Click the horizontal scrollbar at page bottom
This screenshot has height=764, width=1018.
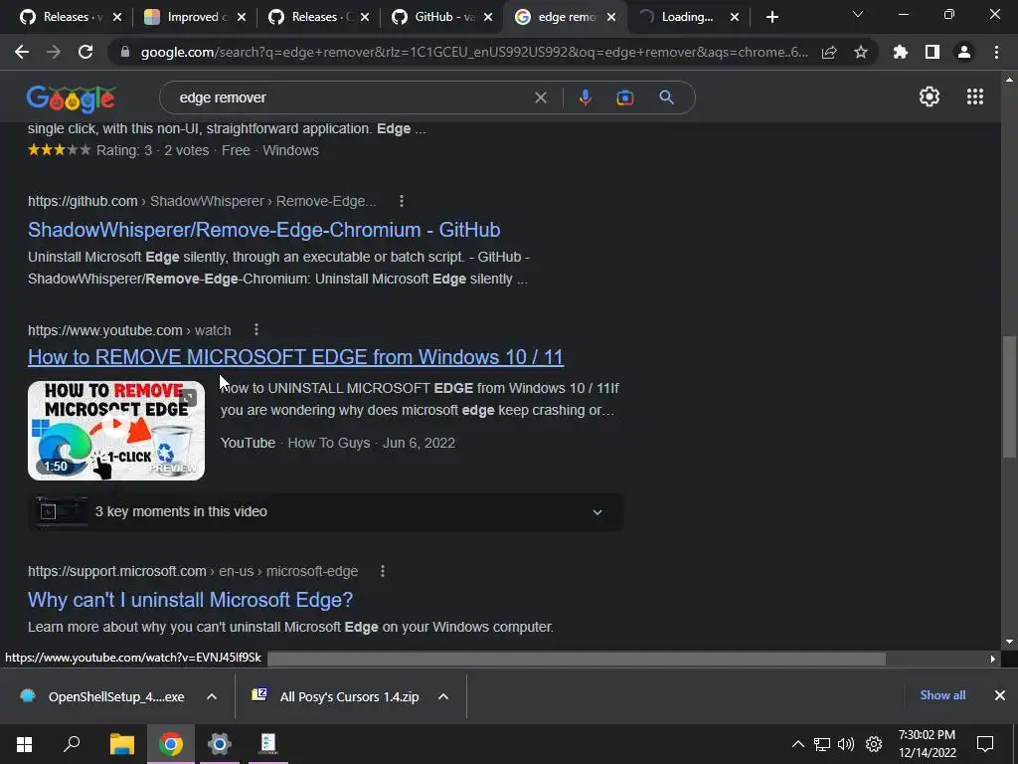[x=577, y=659]
